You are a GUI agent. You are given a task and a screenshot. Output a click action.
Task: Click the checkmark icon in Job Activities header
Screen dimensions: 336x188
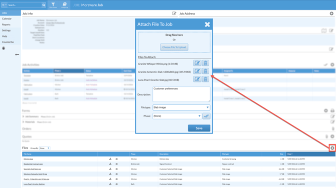(x=325, y=64)
